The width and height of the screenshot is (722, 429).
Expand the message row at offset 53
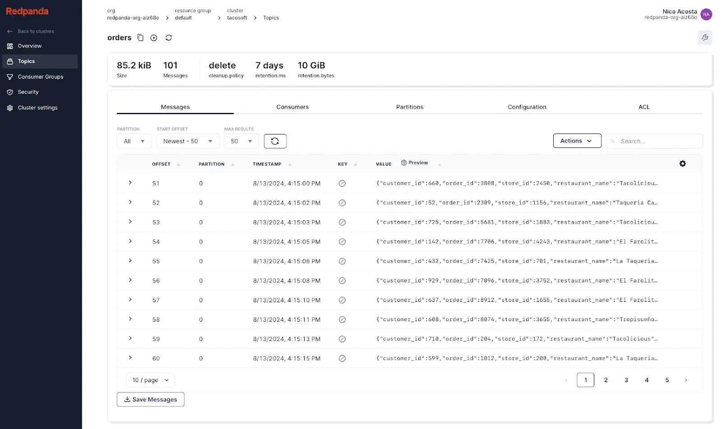coord(130,221)
